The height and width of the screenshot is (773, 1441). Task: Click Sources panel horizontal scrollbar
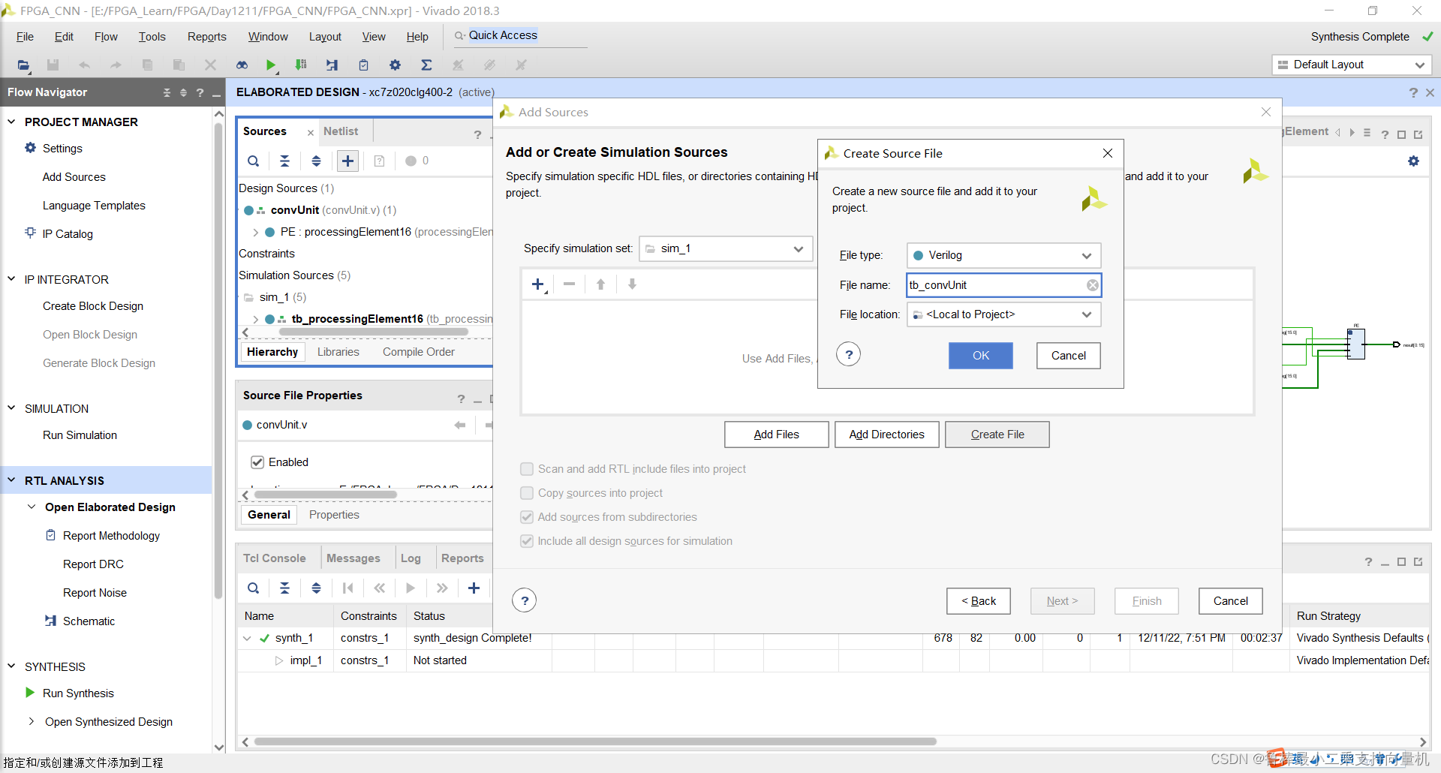373,332
